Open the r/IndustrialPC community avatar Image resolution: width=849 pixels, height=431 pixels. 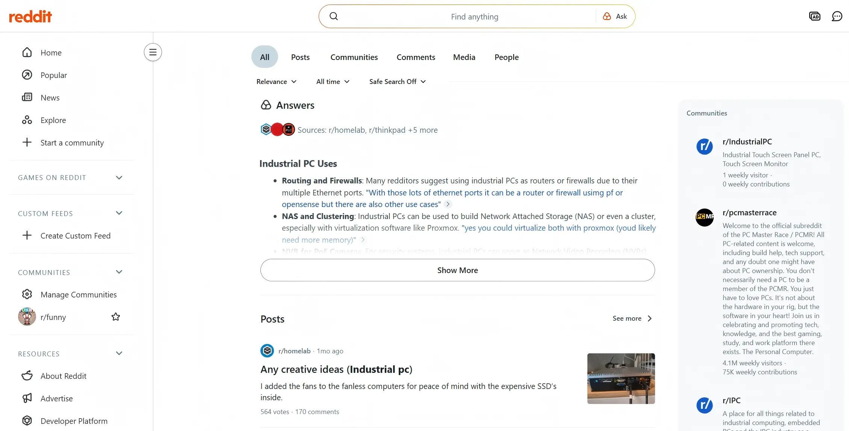point(705,146)
